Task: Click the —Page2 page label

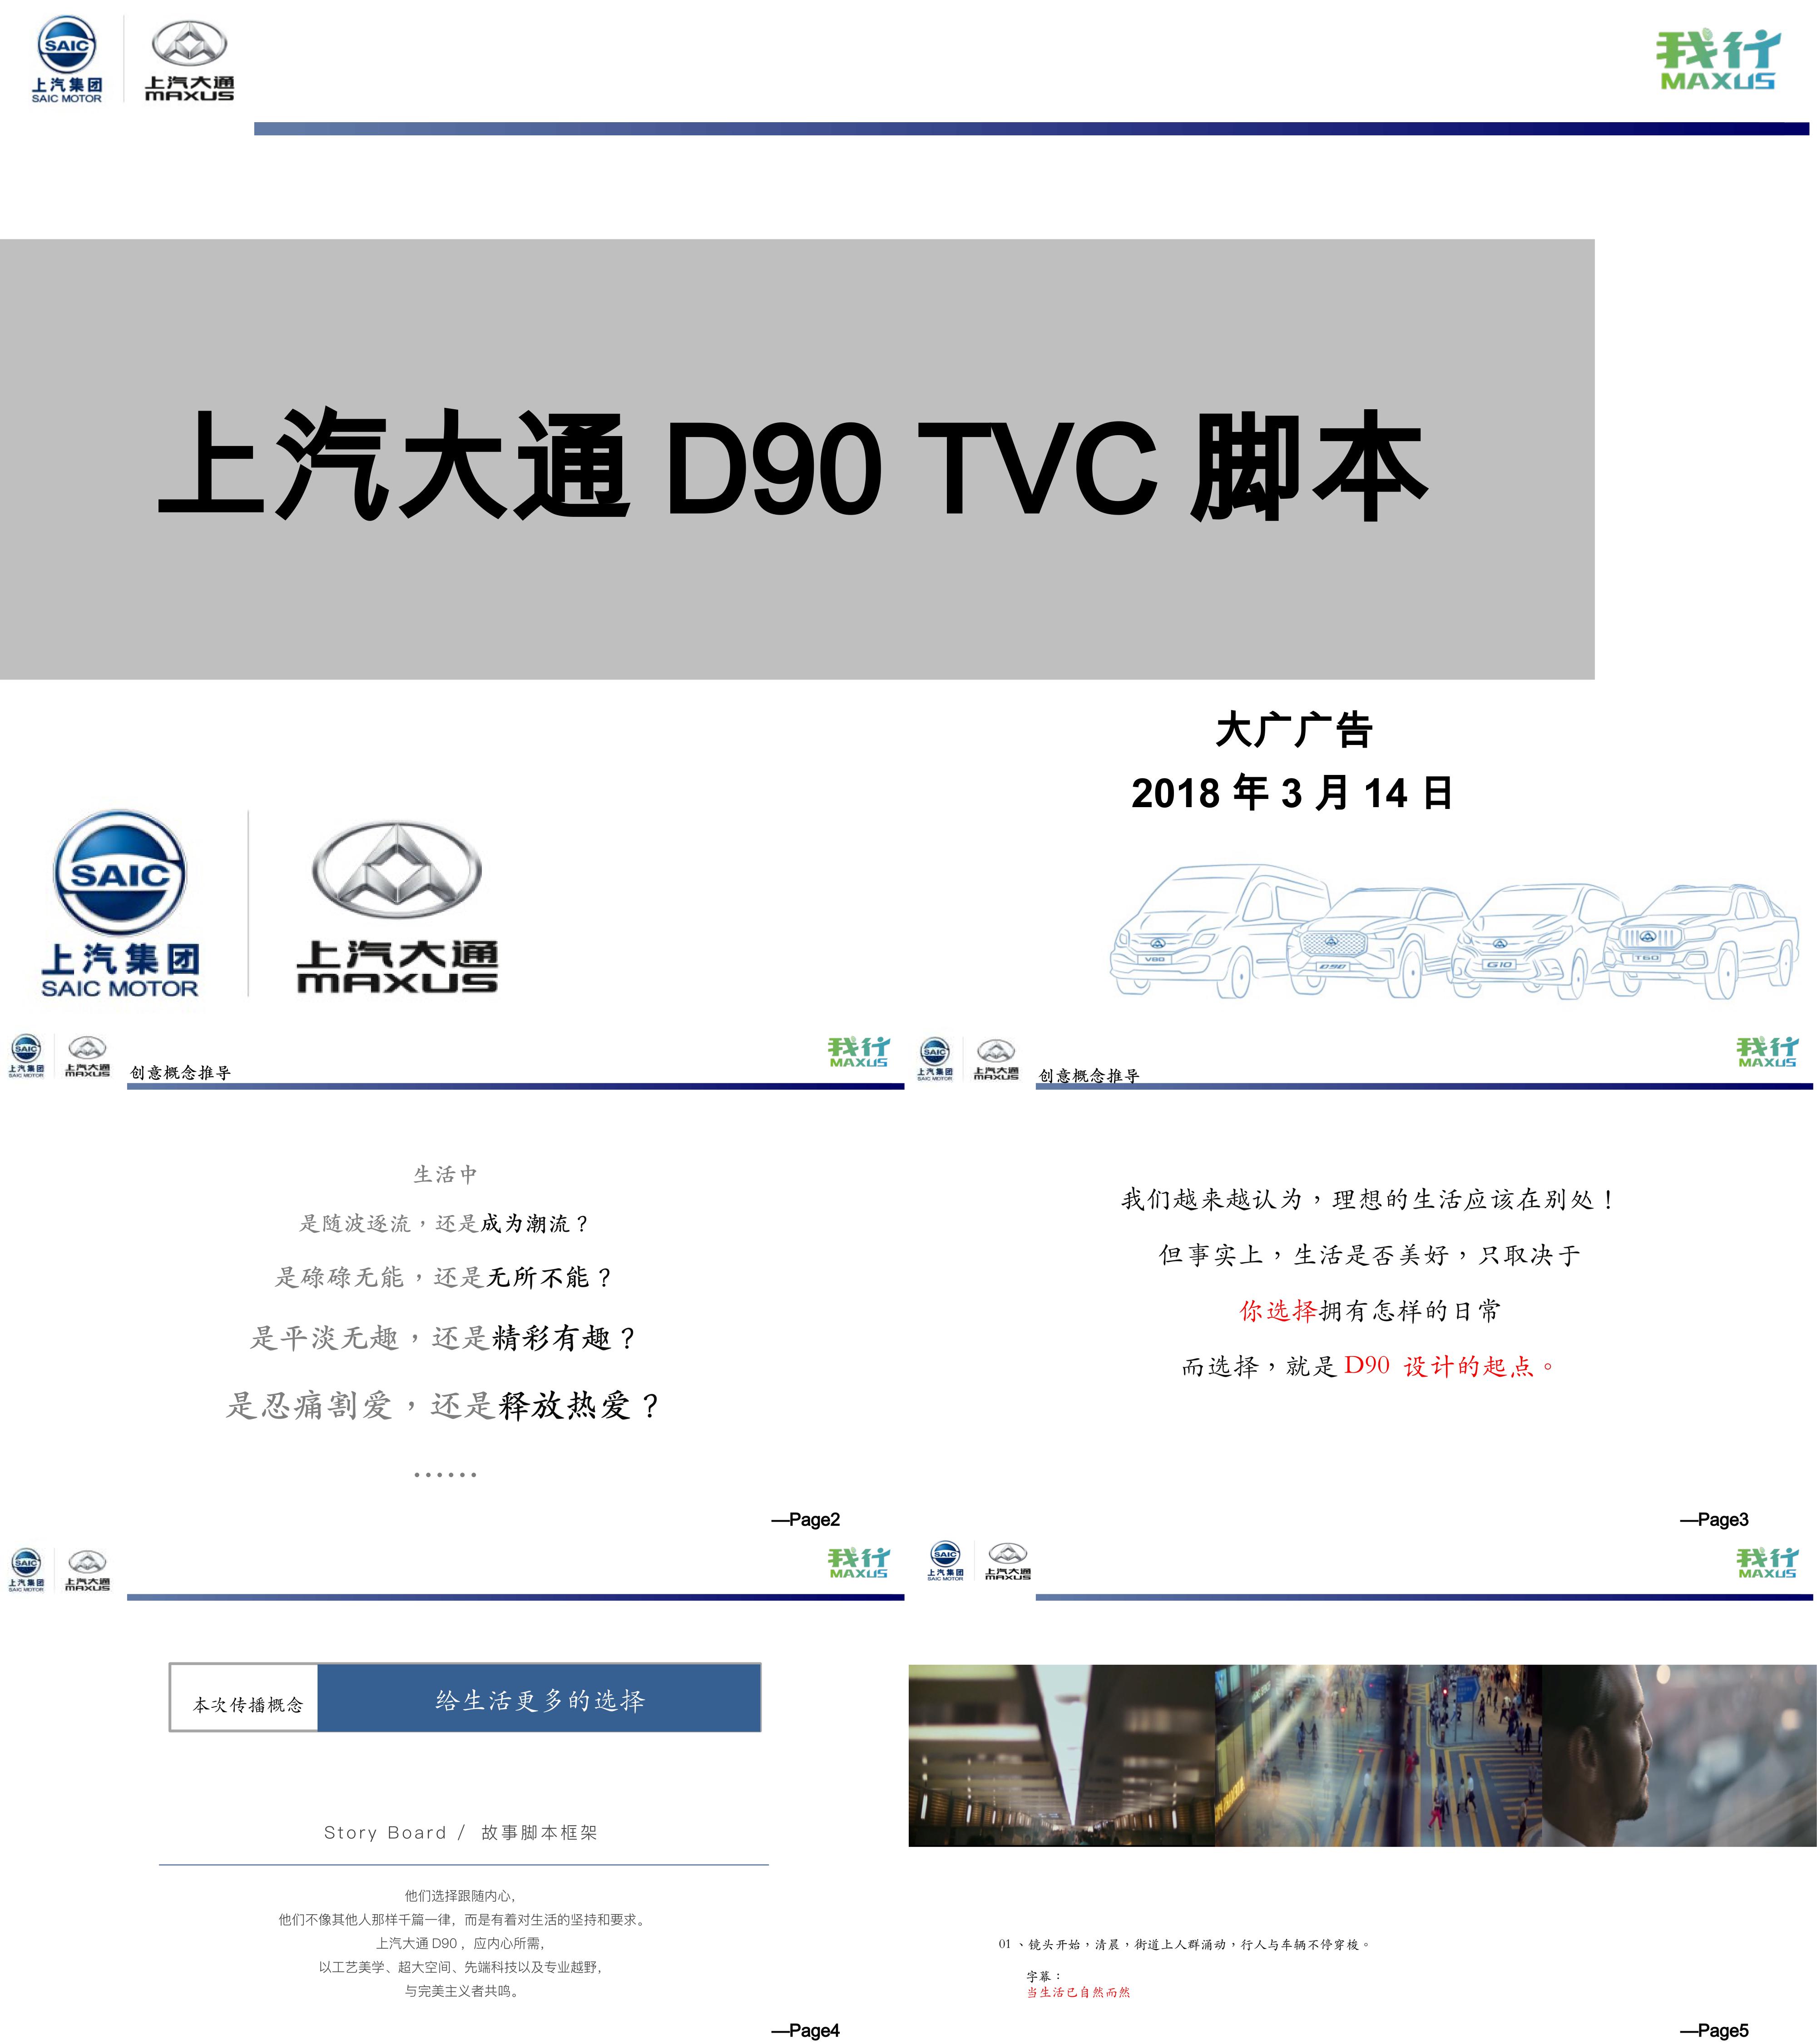Action: coord(805,1519)
